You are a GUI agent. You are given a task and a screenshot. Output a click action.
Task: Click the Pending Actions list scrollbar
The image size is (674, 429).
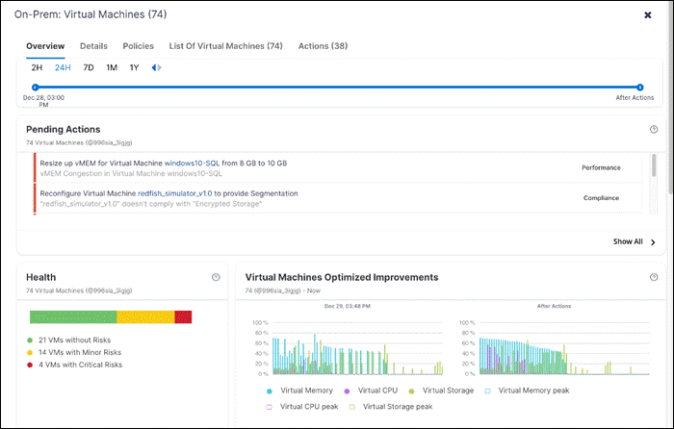pyautogui.click(x=654, y=165)
